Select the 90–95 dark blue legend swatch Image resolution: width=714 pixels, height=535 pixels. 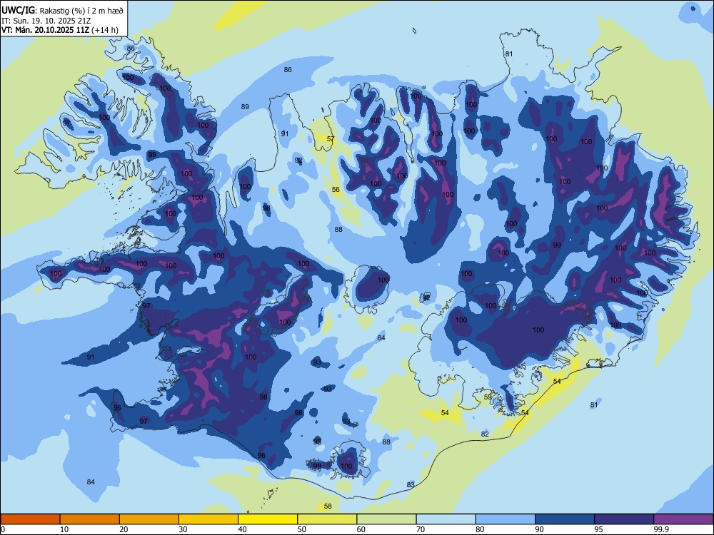pos(565,519)
